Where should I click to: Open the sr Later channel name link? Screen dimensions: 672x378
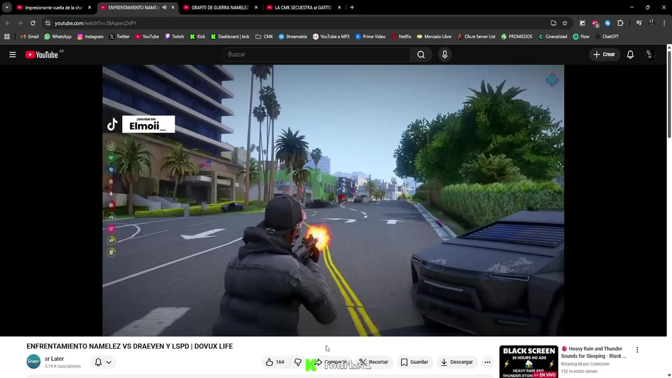(x=54, y=359)
